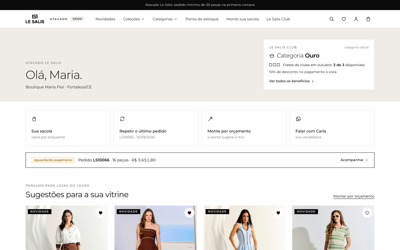
Task: Click the top announcement bar text
Action: click(x=200, y=5)
